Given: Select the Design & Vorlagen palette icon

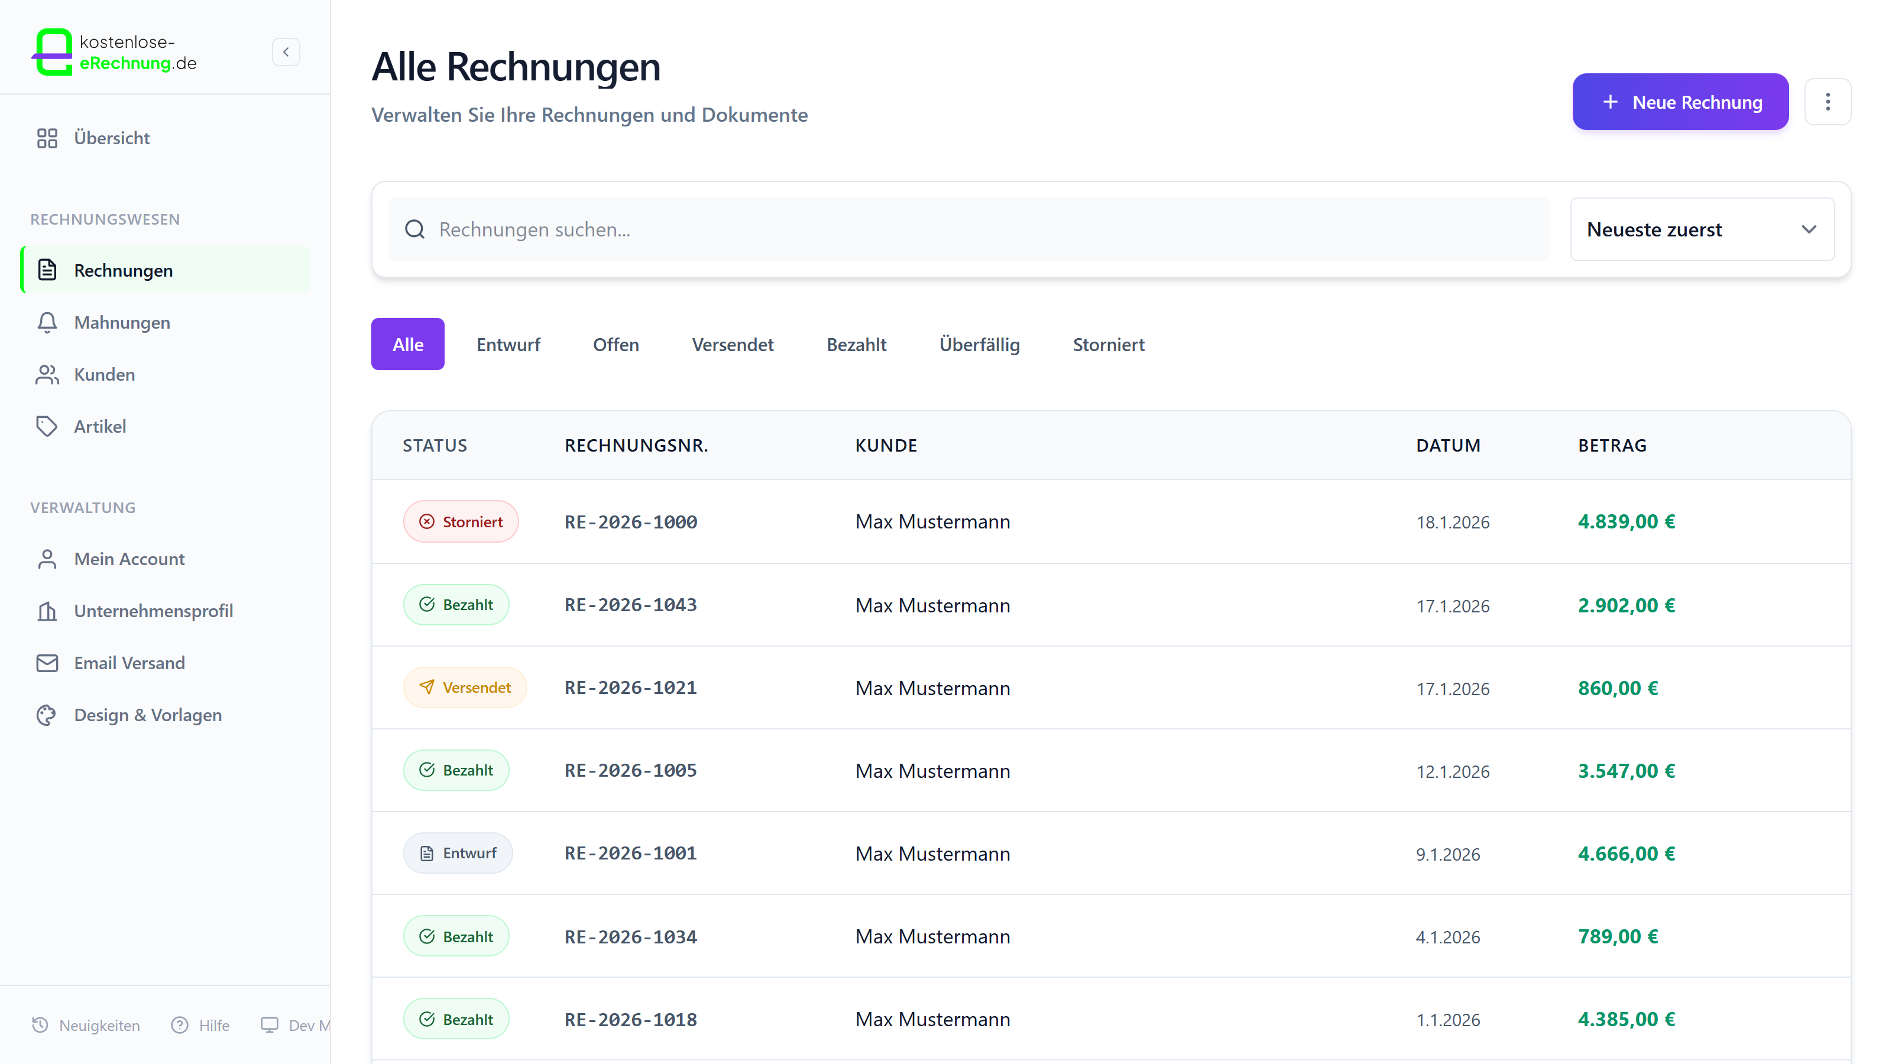Looking at the screenshot, I should (x=47, y=715).
